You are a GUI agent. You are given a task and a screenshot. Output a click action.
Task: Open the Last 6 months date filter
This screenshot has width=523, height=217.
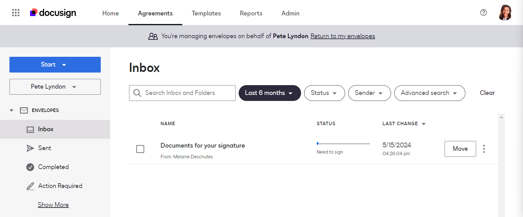pos(270,93)
